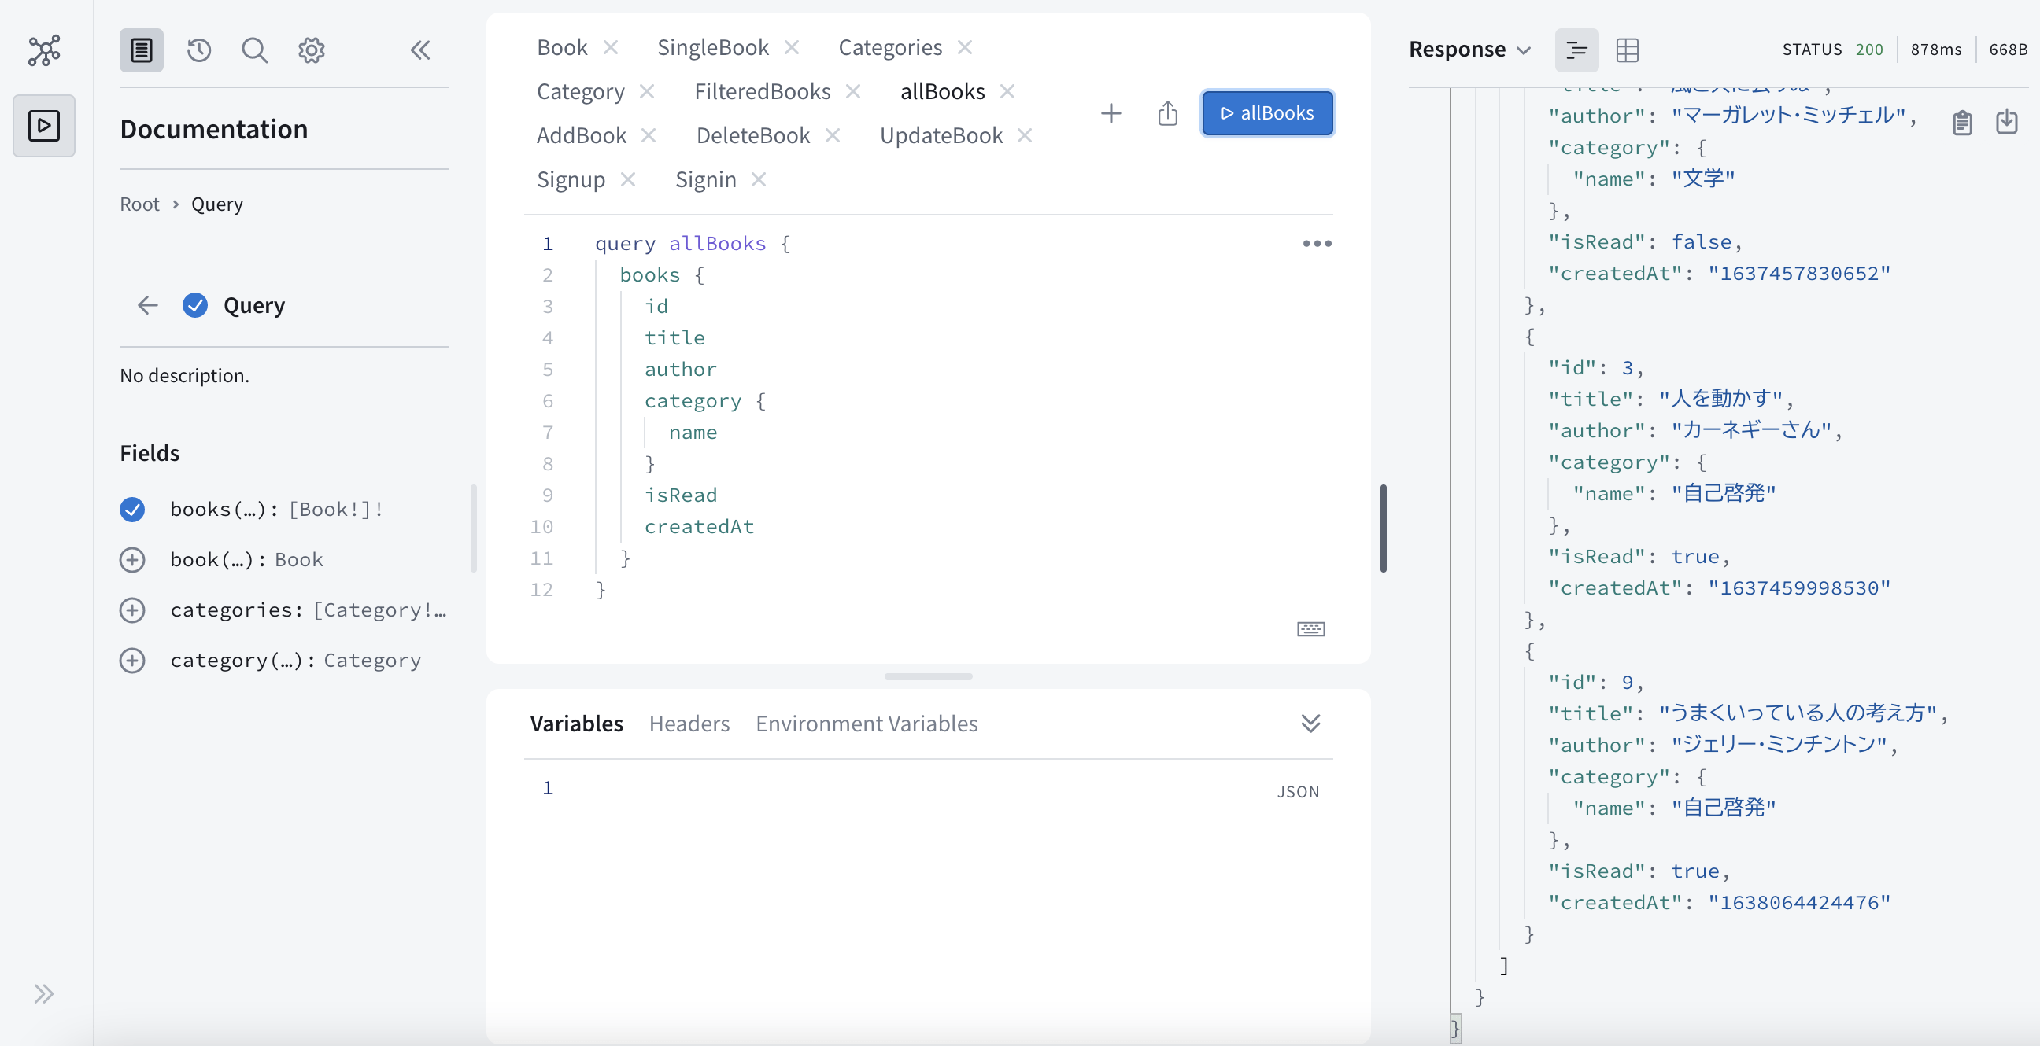Viewport: 2040px width, 1046px height.
Task: Click the createdAt field on line 10
Action: [698, 527]
